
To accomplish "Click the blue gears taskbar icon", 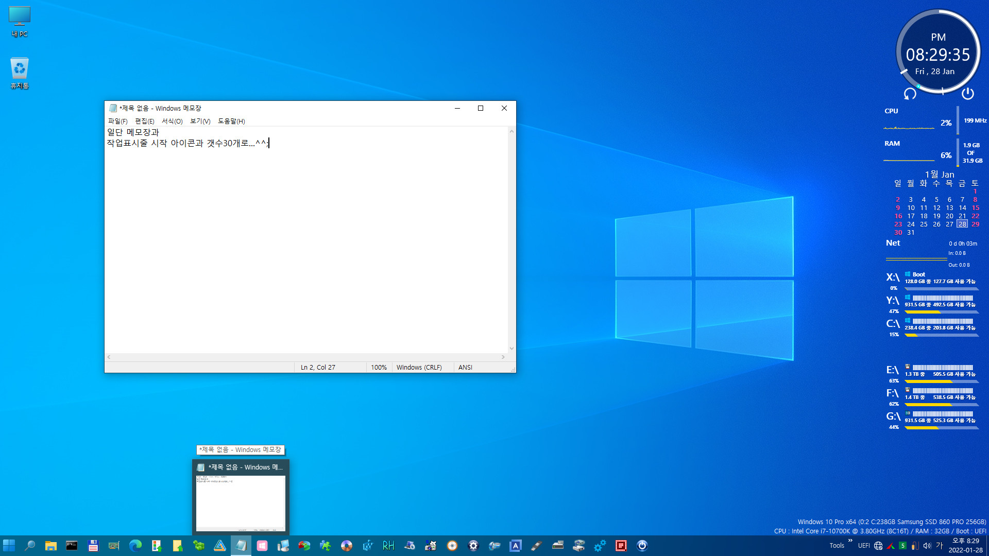I will (x=600, y=546).
